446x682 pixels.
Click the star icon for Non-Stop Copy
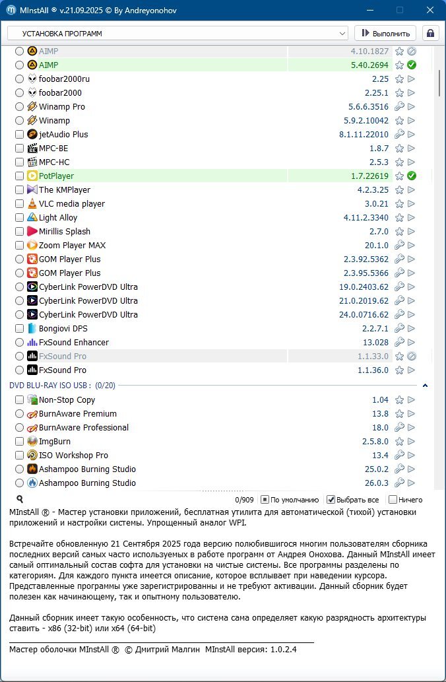coord(399,400)
